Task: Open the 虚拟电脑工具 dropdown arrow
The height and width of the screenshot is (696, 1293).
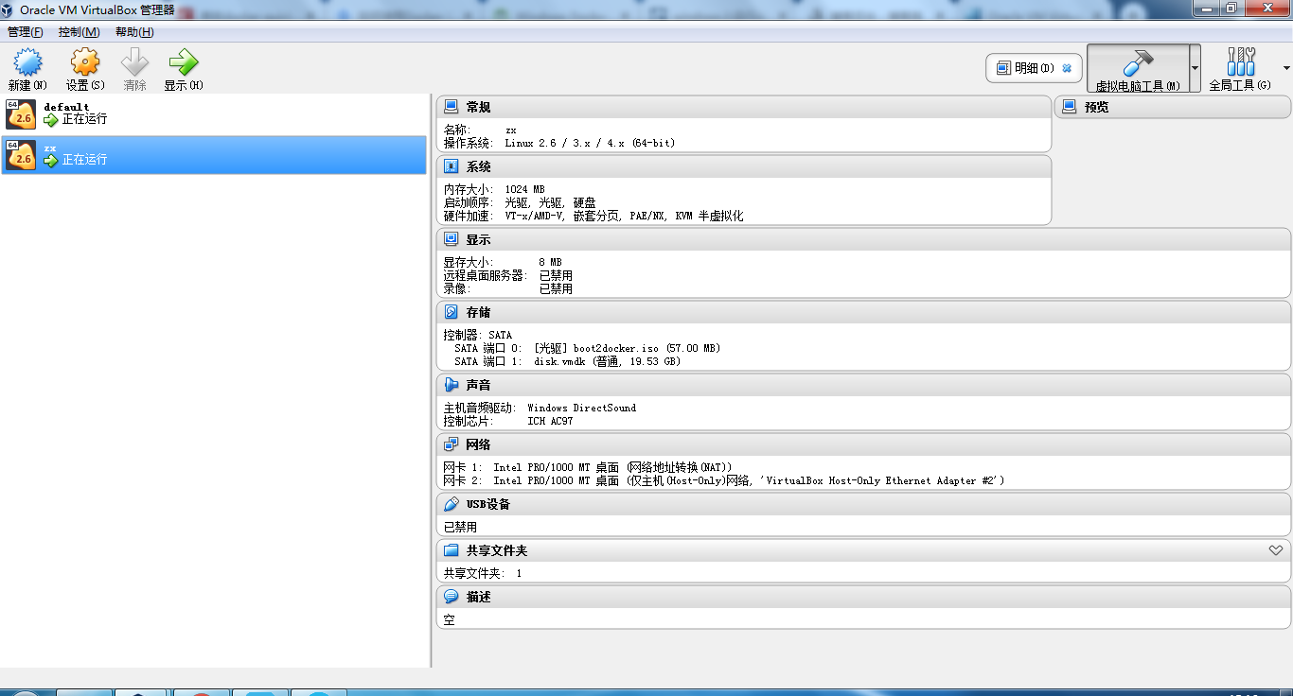Action: click(1195, 68)
